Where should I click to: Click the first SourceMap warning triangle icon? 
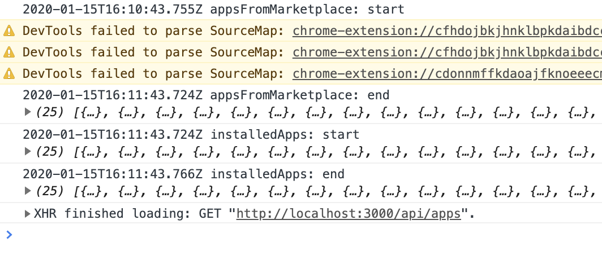pyautogui.click(x=9, y=31)
